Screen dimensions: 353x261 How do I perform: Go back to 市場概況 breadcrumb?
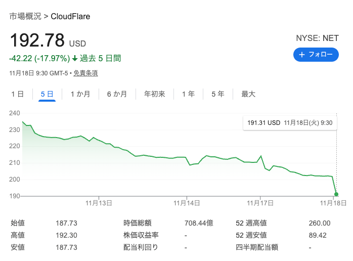point(25,17)
